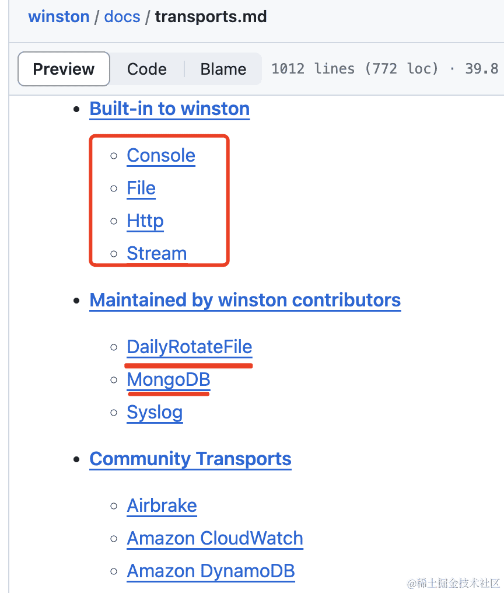Switch to the Code tab
The height and width of the screenshot is (593, 504).
pos(147,69)
